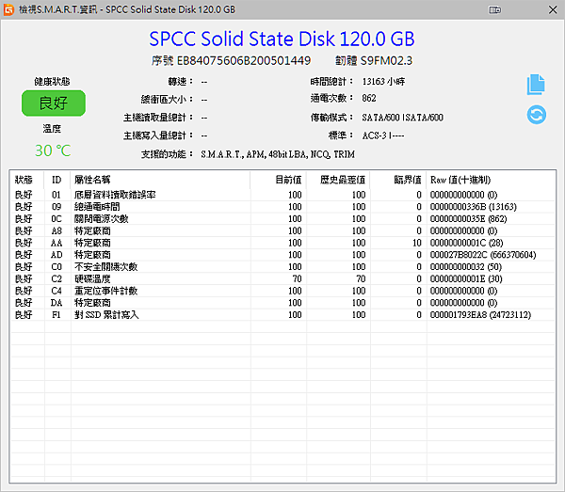Image resolution: width=565 pixels, height=492 pixels.
Task: Click the keyboard icon in title bar
Action: pyautogui.click(x=494, y=9)
